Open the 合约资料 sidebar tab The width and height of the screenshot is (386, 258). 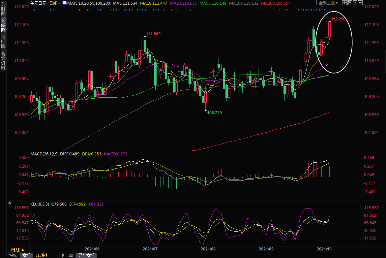coord(3,60)
